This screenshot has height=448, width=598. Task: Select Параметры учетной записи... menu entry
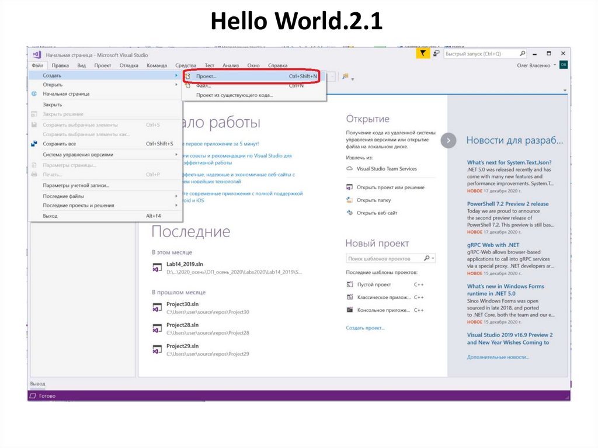coord(106,185)
